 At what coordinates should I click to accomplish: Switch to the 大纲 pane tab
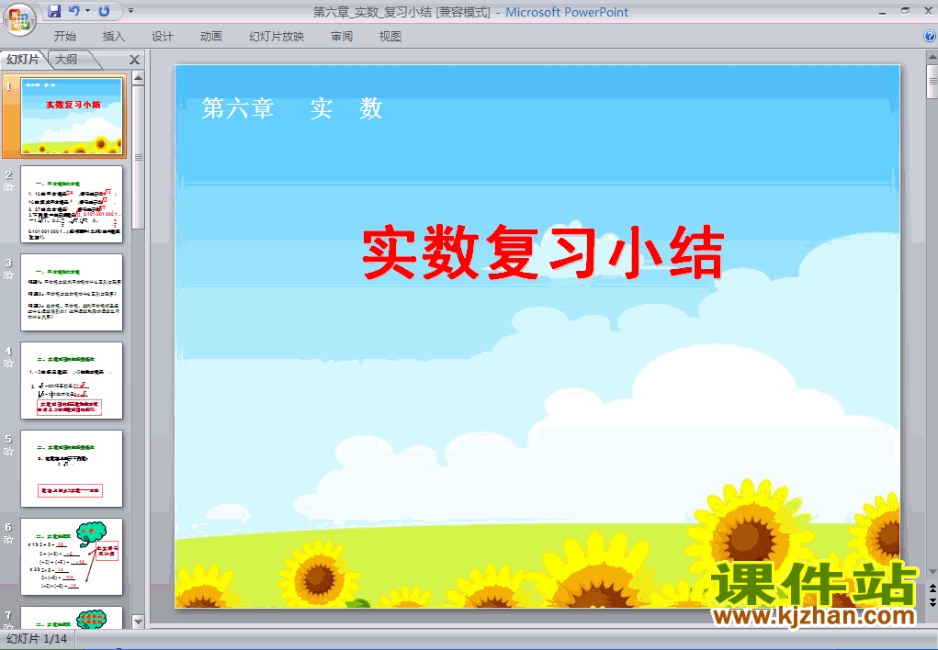click(66, 59)
